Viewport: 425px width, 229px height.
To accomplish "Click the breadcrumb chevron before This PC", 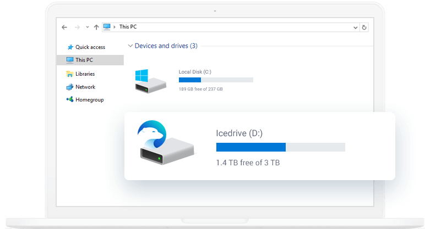I will pos(114,27).
